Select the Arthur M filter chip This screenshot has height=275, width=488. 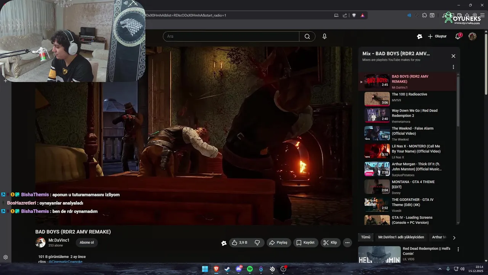438,237
